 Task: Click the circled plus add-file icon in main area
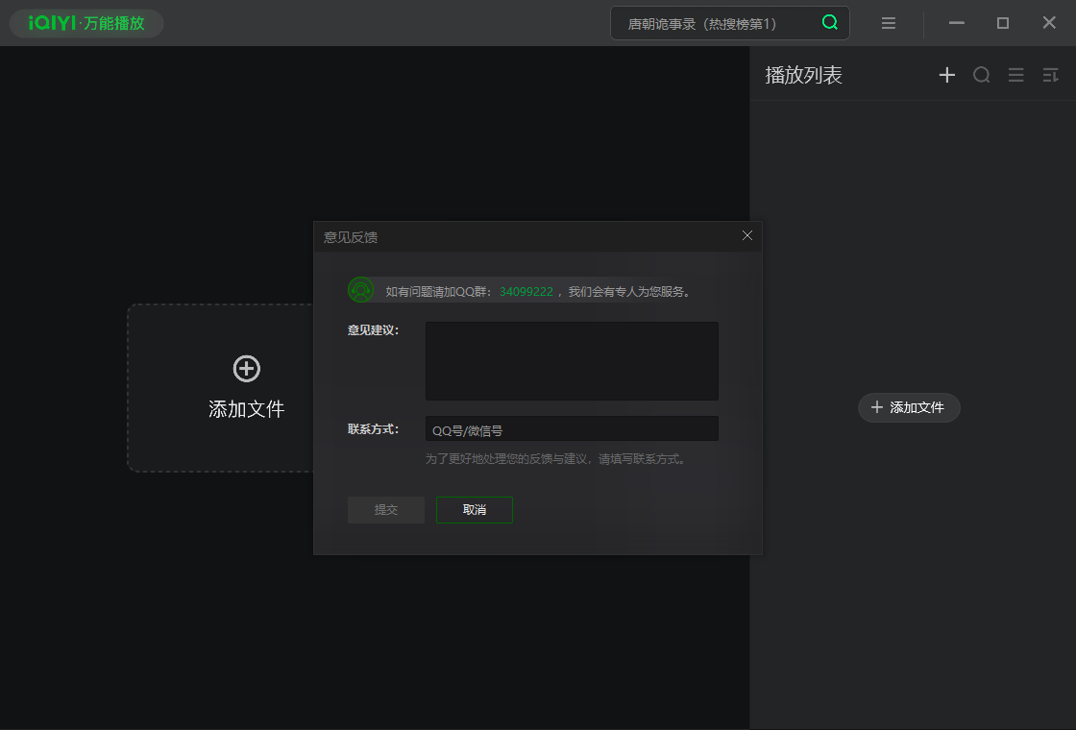tap(246, 369)
